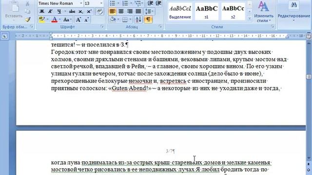Apply the з2 heading style
The height and width of the screenshot is (175, 312).
click(x=233, y=12)
